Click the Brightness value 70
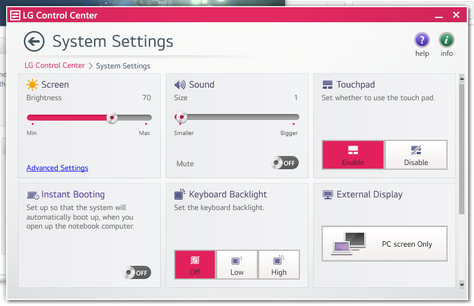The width and height of the screenshot is (474, 306). tap(146, 98)
